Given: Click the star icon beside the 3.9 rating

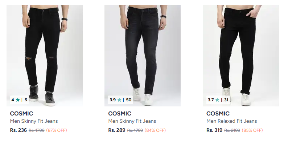Looking at the screenshot, I should pos(119,100).
